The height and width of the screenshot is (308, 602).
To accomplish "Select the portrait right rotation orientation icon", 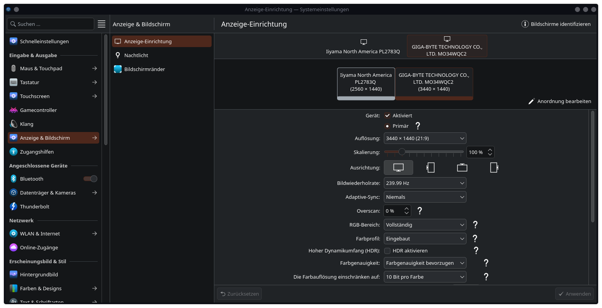I will point(493,168).
